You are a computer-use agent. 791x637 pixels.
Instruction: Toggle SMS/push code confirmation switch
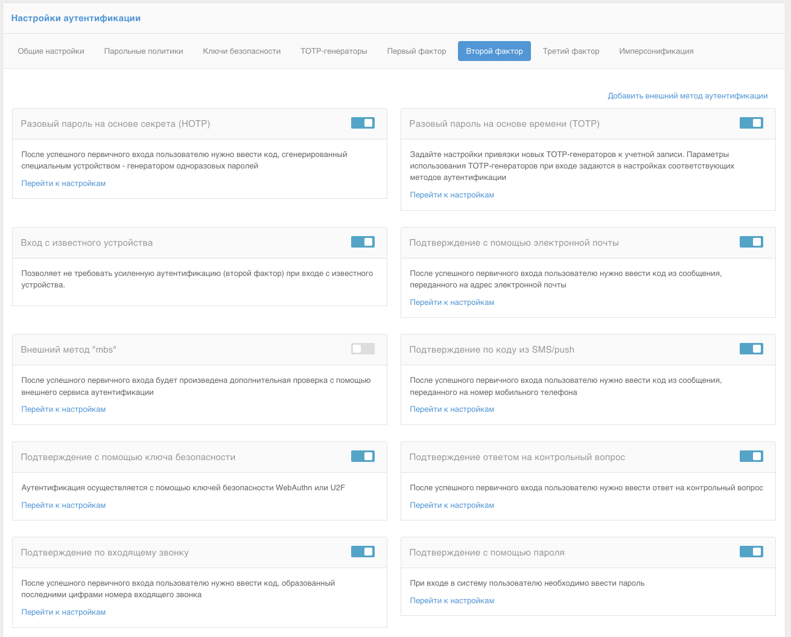(751, 349)
